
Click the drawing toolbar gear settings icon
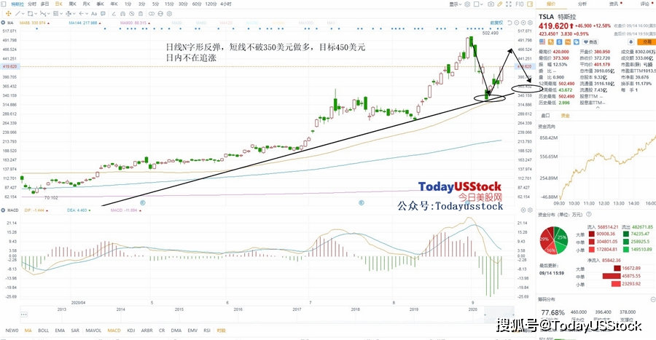click(169, 14)
